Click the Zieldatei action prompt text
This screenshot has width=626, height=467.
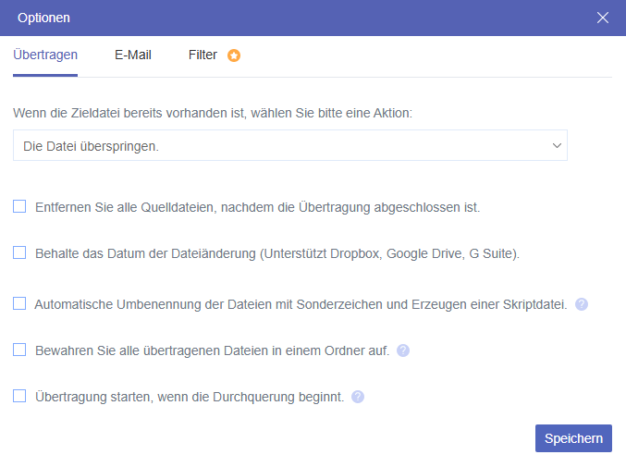213,113
